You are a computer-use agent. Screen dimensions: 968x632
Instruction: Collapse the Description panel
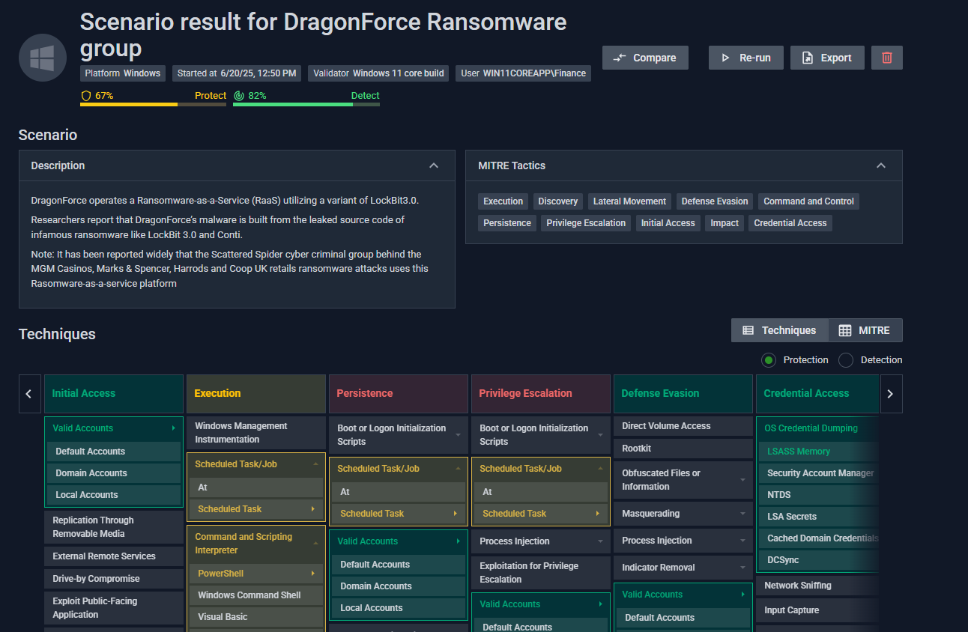click(434, 165)
